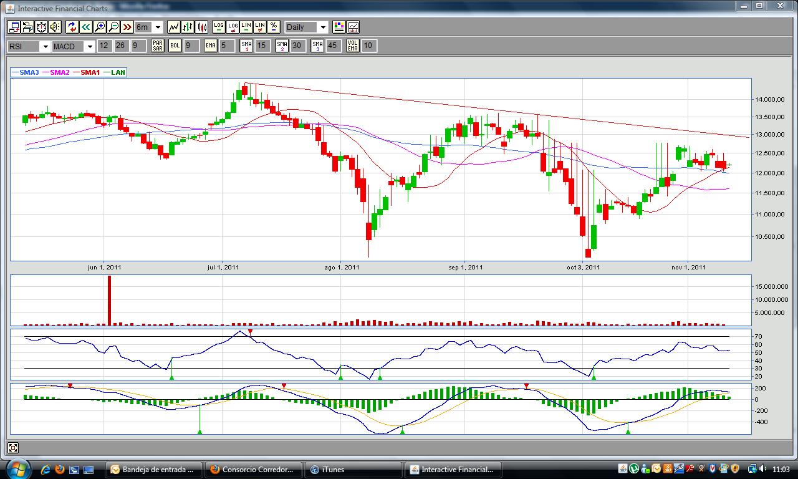Screen dimensions: 798x479
Task: Click the SMA 1 period field 15
Action: coord(262,46)
